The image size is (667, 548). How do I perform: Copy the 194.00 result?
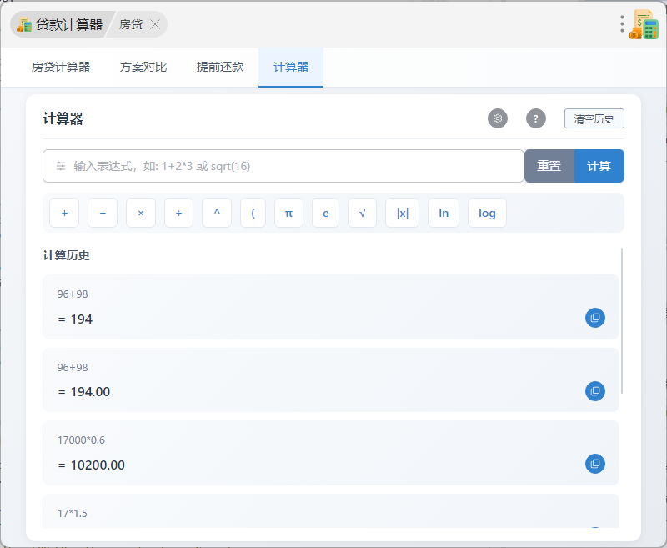(x=595, y=390)
